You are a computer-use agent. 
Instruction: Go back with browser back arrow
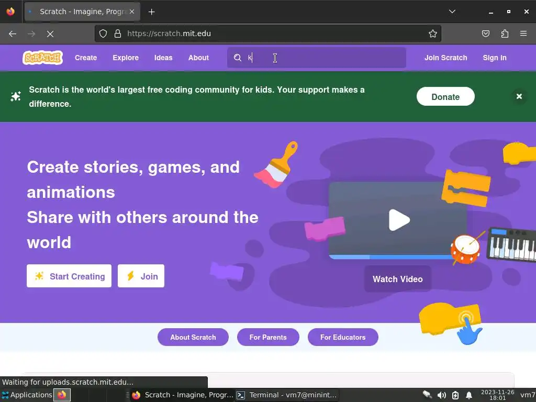(13, 34)
